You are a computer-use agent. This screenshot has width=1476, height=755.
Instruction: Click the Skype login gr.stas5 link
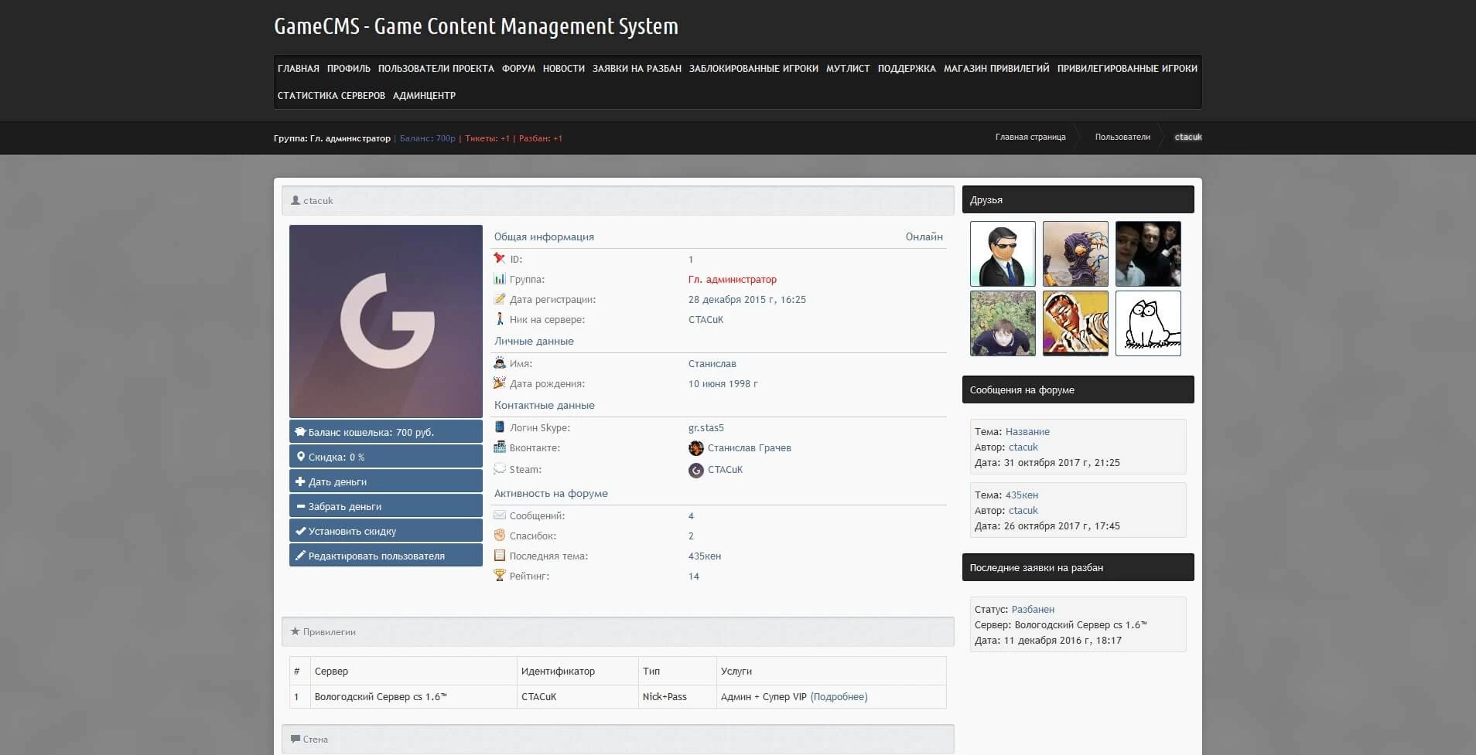coord(706,428)
